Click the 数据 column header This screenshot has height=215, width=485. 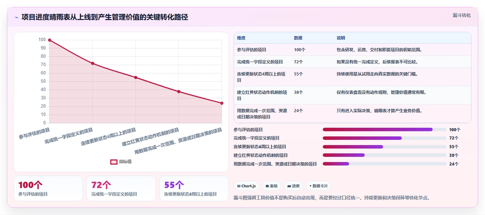click(x=298, y=38)
